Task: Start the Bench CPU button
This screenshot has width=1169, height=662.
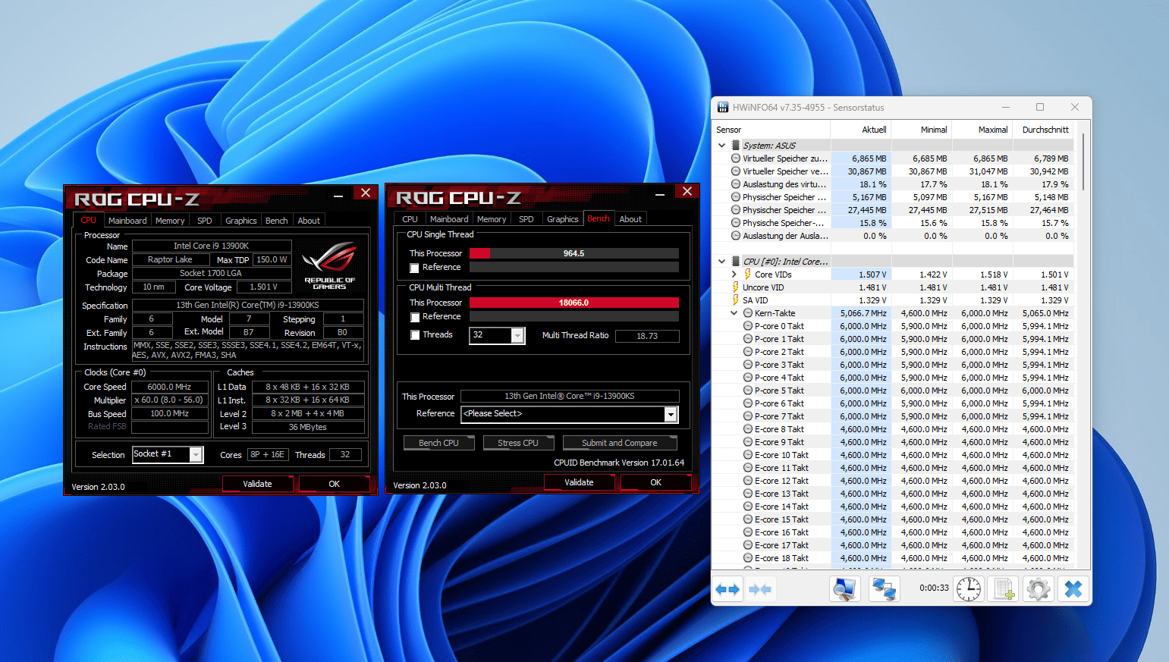Action: pyautogui.click(x=439, y=443)
